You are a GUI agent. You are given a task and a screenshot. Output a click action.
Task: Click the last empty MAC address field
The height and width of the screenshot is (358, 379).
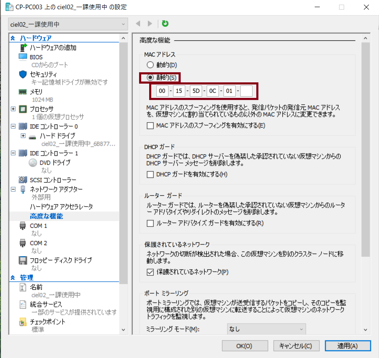(247, 91)
